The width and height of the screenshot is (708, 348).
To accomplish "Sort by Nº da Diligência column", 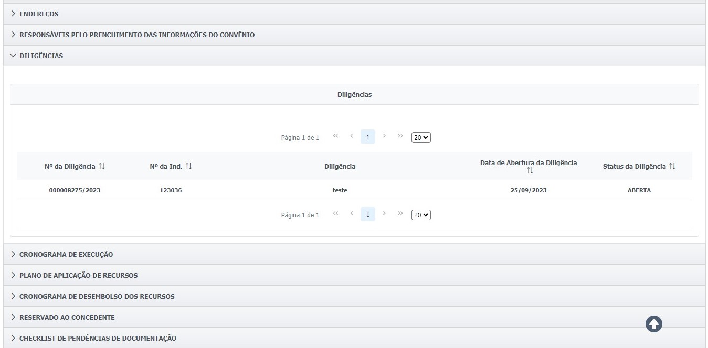I will tap(102, 166).
